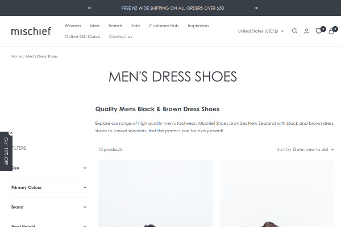Open the wishlist heart icon

click(x=318, y=31)
